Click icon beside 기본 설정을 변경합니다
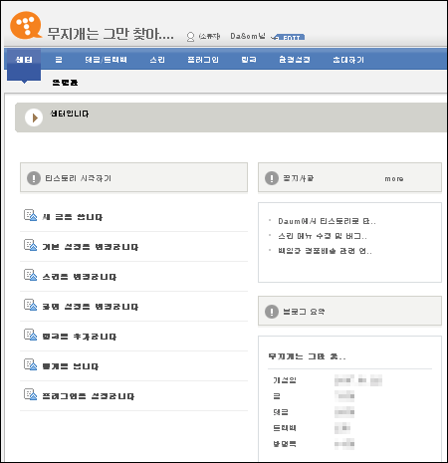 (30, 245)
